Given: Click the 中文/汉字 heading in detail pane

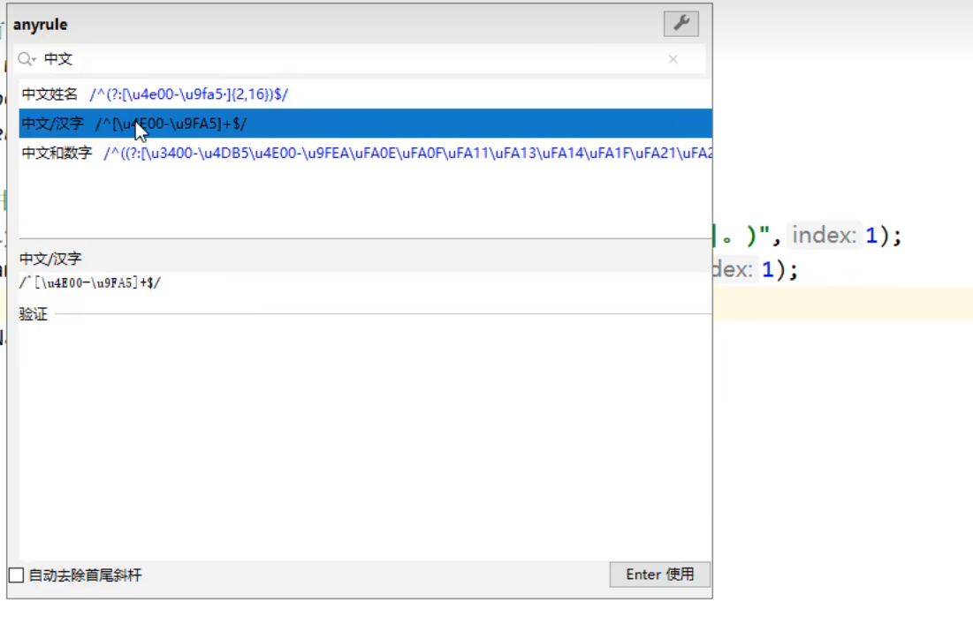Looking at the screenshot, I should [x=50, y=259].
